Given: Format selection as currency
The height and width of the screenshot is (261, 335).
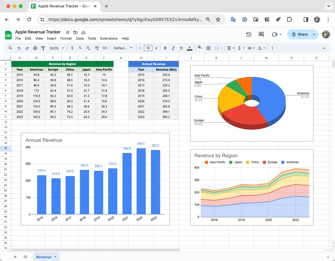Looking at the screenshot, I should coord(72,48).
